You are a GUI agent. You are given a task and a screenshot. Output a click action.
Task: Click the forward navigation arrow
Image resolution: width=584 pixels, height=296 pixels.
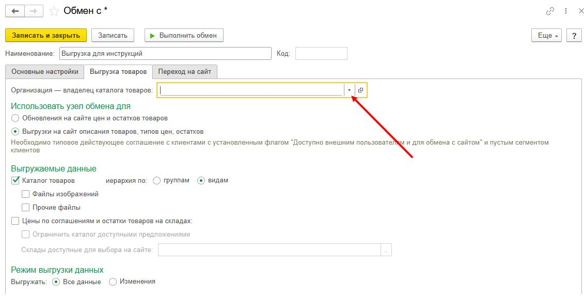point(34,11)
